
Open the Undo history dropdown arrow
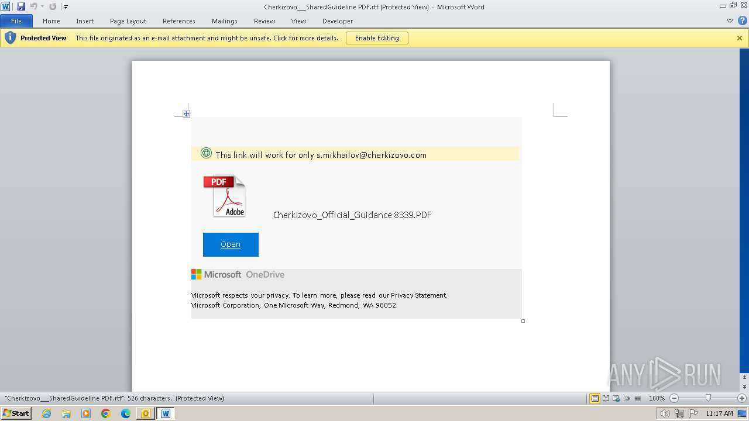point(42,7)
